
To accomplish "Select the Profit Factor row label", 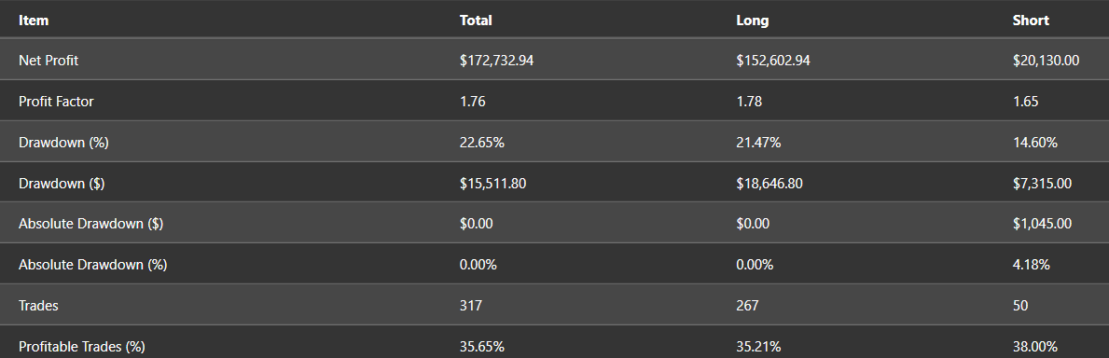I will 56,102.
